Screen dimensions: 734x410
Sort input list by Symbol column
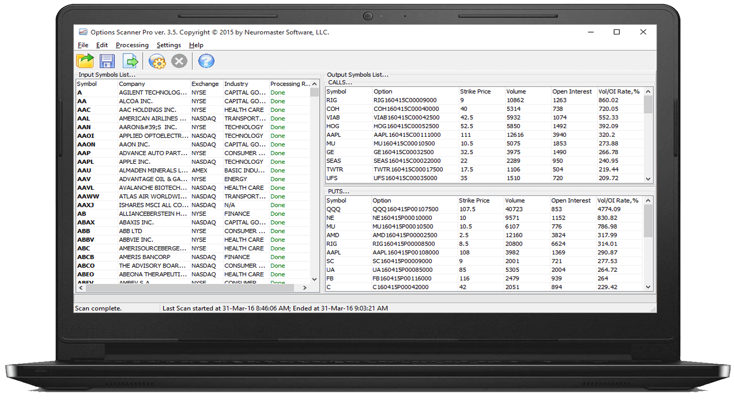click(97, 84)
